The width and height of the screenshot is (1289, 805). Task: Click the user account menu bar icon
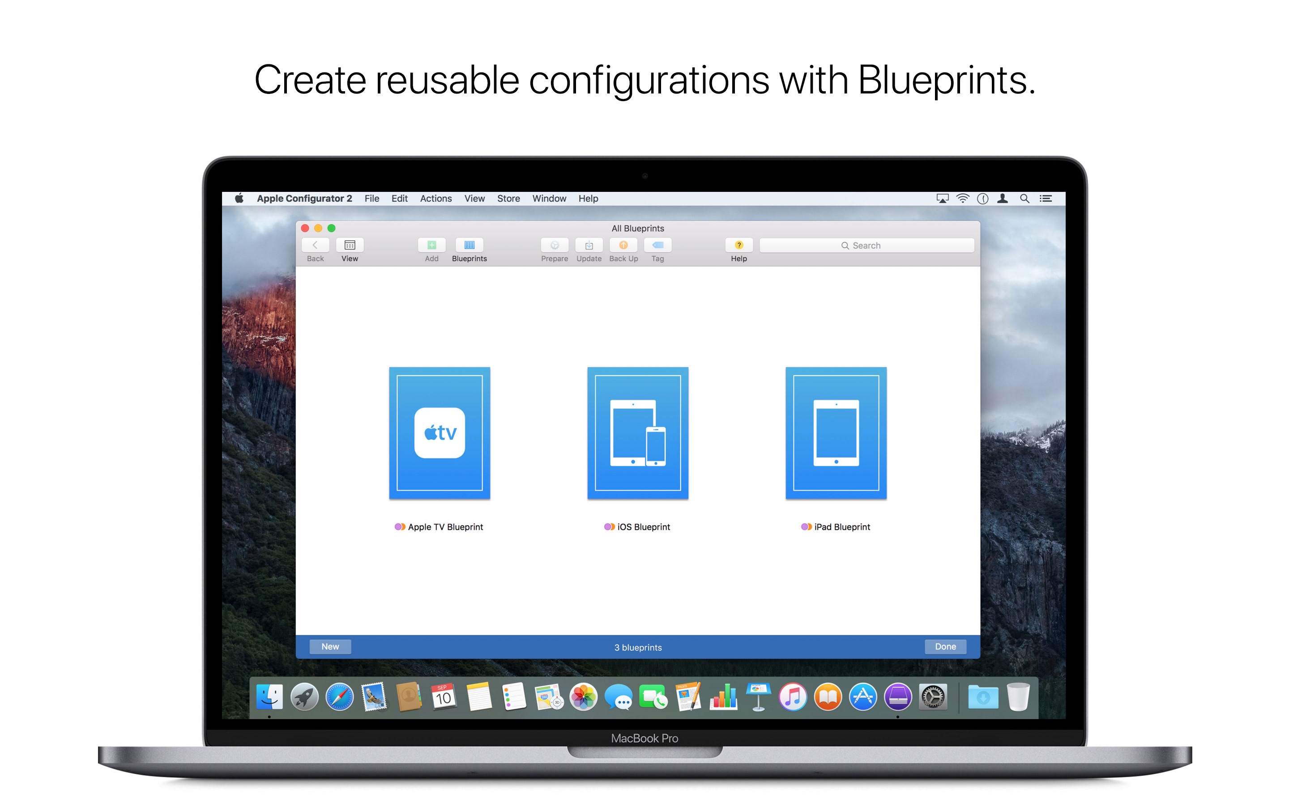1003,199
